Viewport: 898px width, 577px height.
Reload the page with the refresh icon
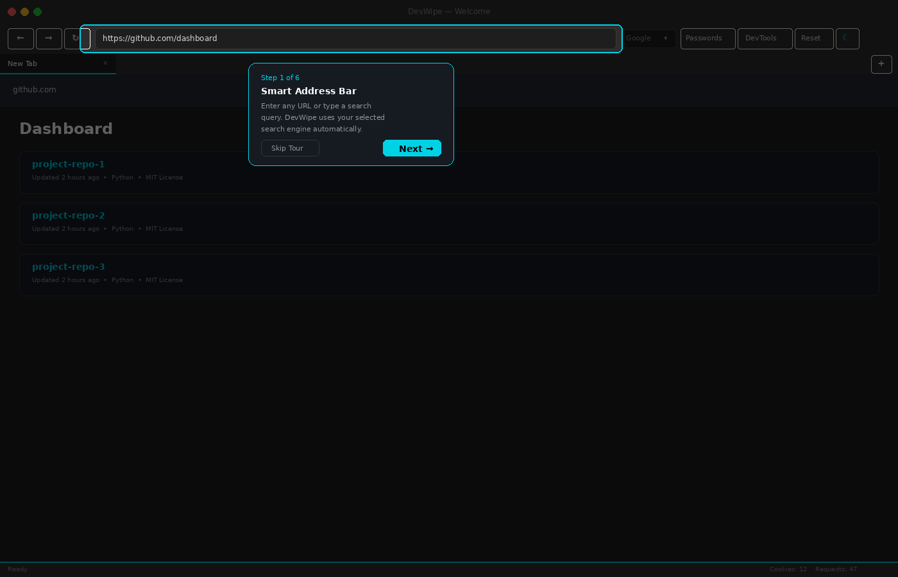pos(74,38)
